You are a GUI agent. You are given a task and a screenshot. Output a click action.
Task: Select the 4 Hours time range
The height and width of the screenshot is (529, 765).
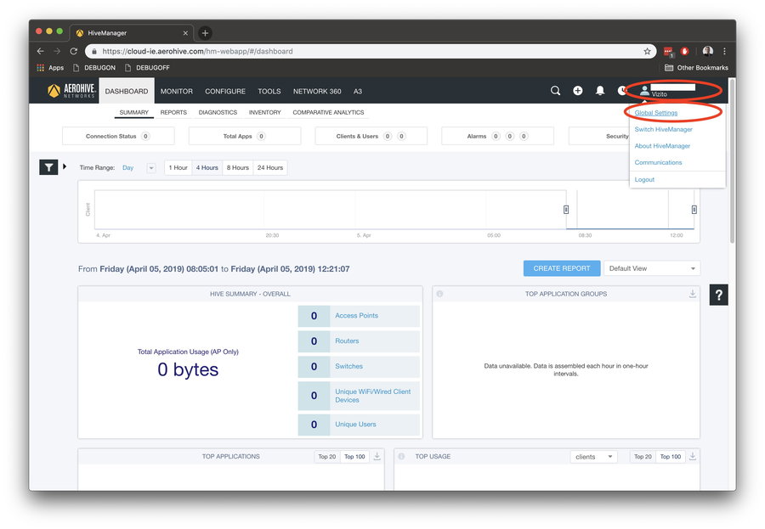207,168
